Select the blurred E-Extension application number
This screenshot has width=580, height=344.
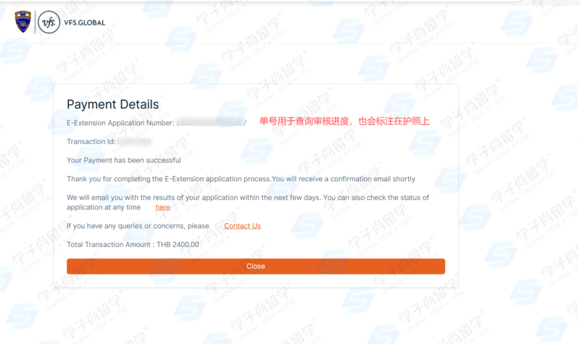coord(212,123)
